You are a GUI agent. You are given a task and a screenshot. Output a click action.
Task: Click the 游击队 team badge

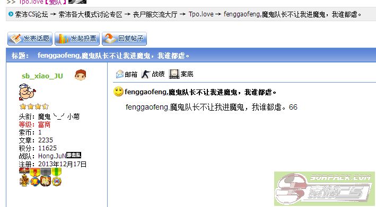[74, 155]
